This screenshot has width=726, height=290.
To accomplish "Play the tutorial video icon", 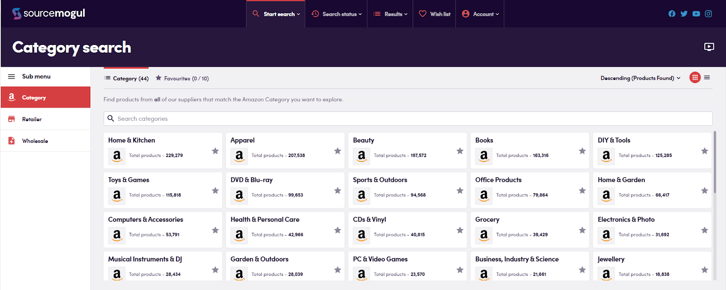I will 709,47.
